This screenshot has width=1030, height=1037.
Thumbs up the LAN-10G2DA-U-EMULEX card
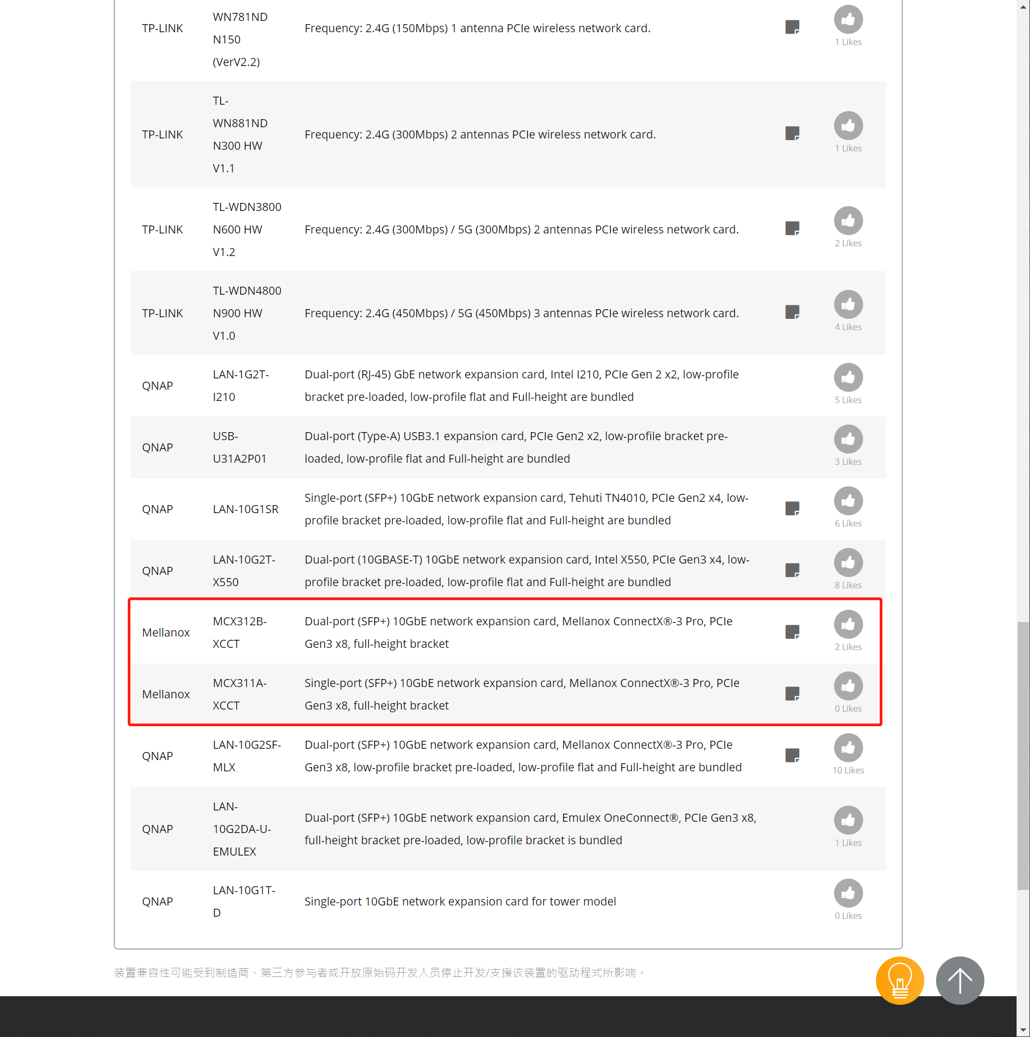[x=848, y=821]
